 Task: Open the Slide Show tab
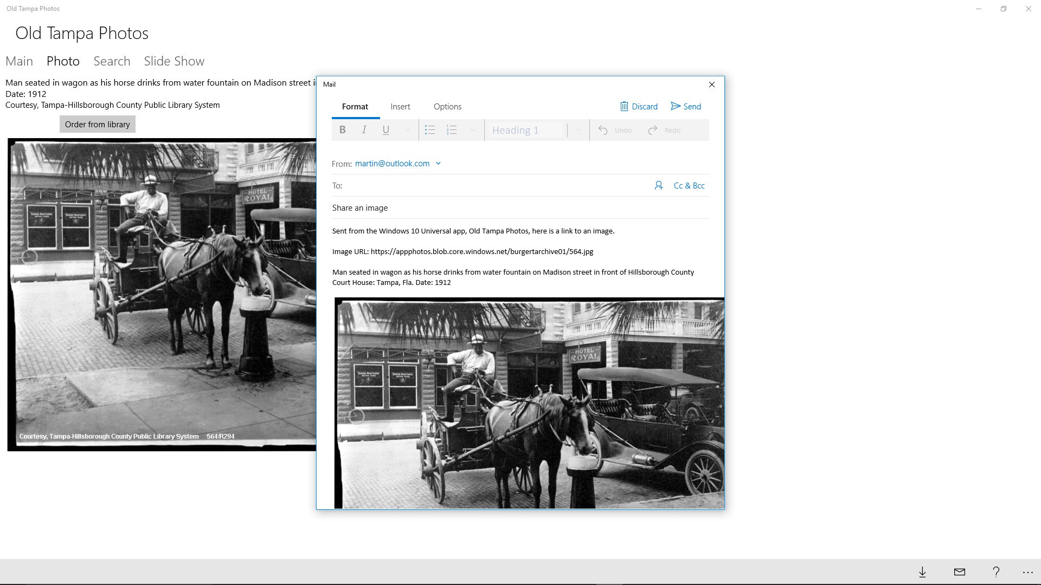pos(174,61)
